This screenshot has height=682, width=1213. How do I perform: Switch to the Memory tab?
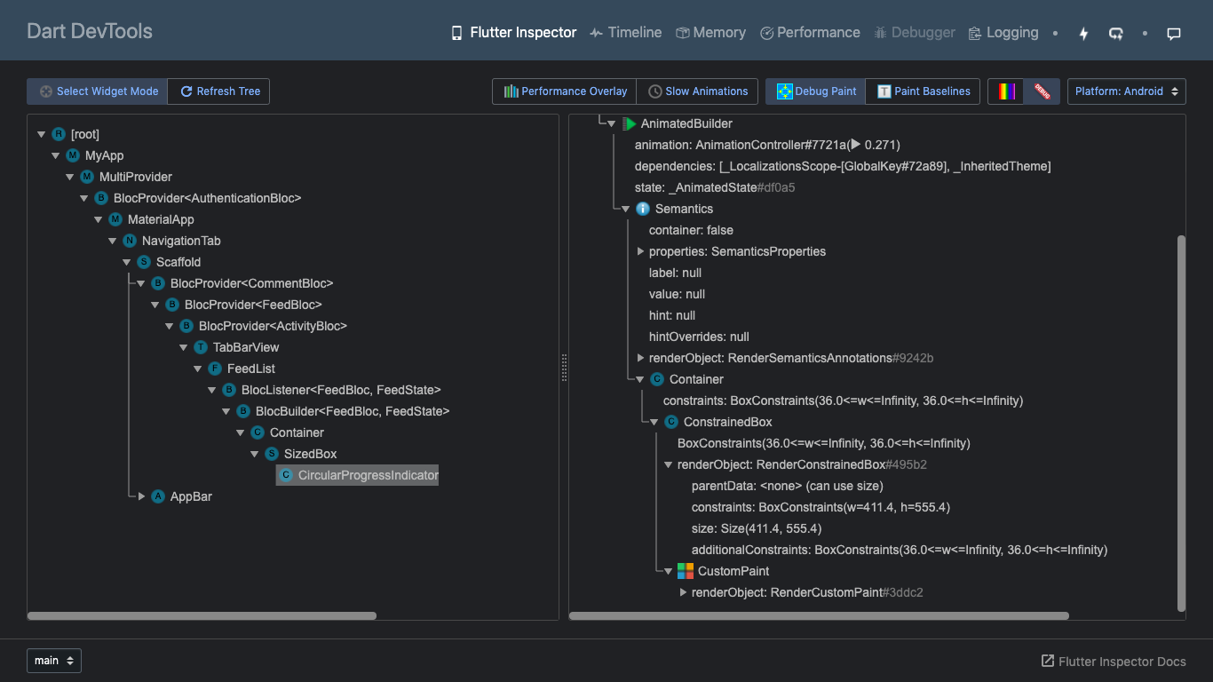[x=710, y=32]
